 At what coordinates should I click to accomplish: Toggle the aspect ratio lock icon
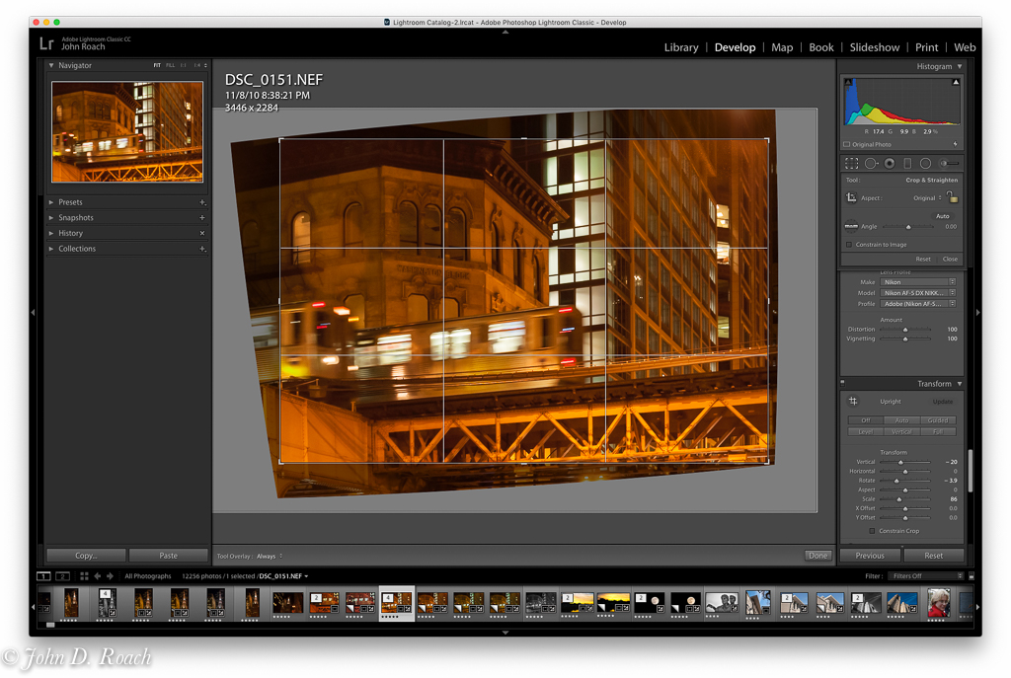(x=953, y=197)
